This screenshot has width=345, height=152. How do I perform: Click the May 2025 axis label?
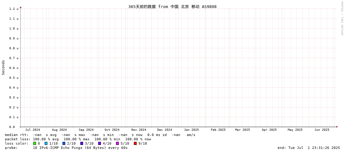tap(295, 130)
